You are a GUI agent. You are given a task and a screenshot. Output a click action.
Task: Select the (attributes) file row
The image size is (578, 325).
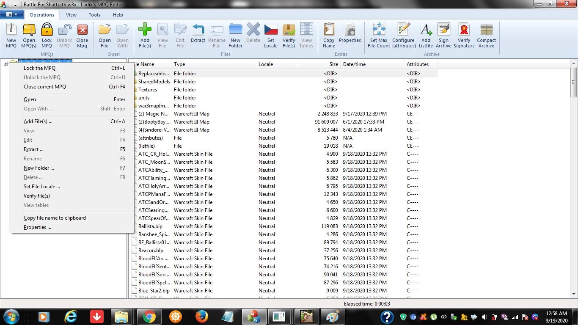pos(284,138)
